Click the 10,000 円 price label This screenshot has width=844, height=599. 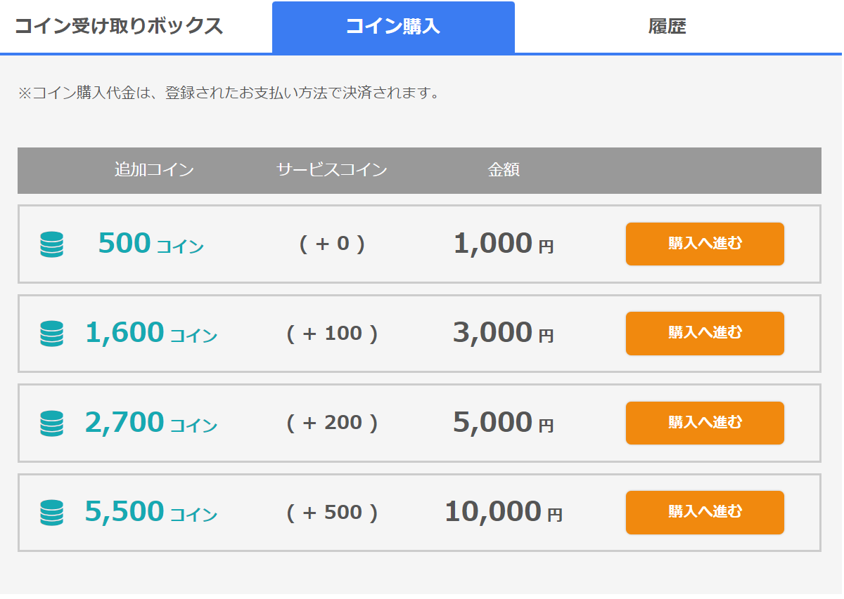[x=504, y=512]
